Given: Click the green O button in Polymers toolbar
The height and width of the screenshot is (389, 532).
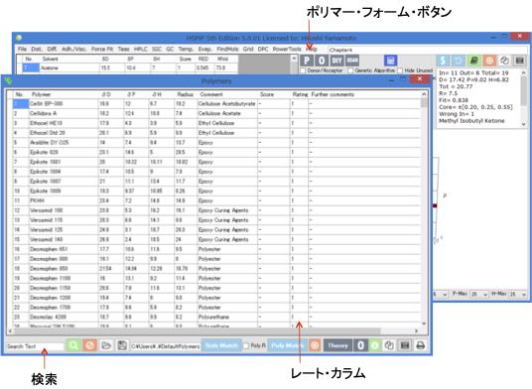Looking at the screenshot, I should tap(375, 345).
